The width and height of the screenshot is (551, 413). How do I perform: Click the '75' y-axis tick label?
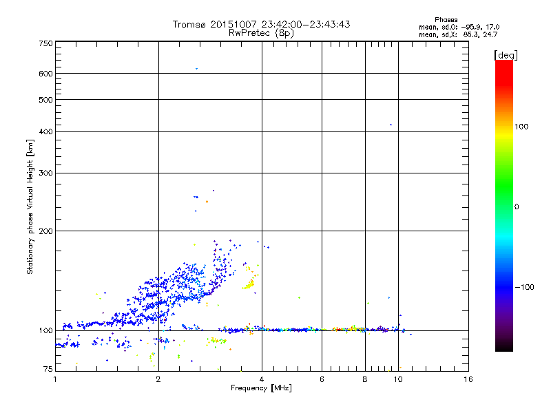pos(48,369)
